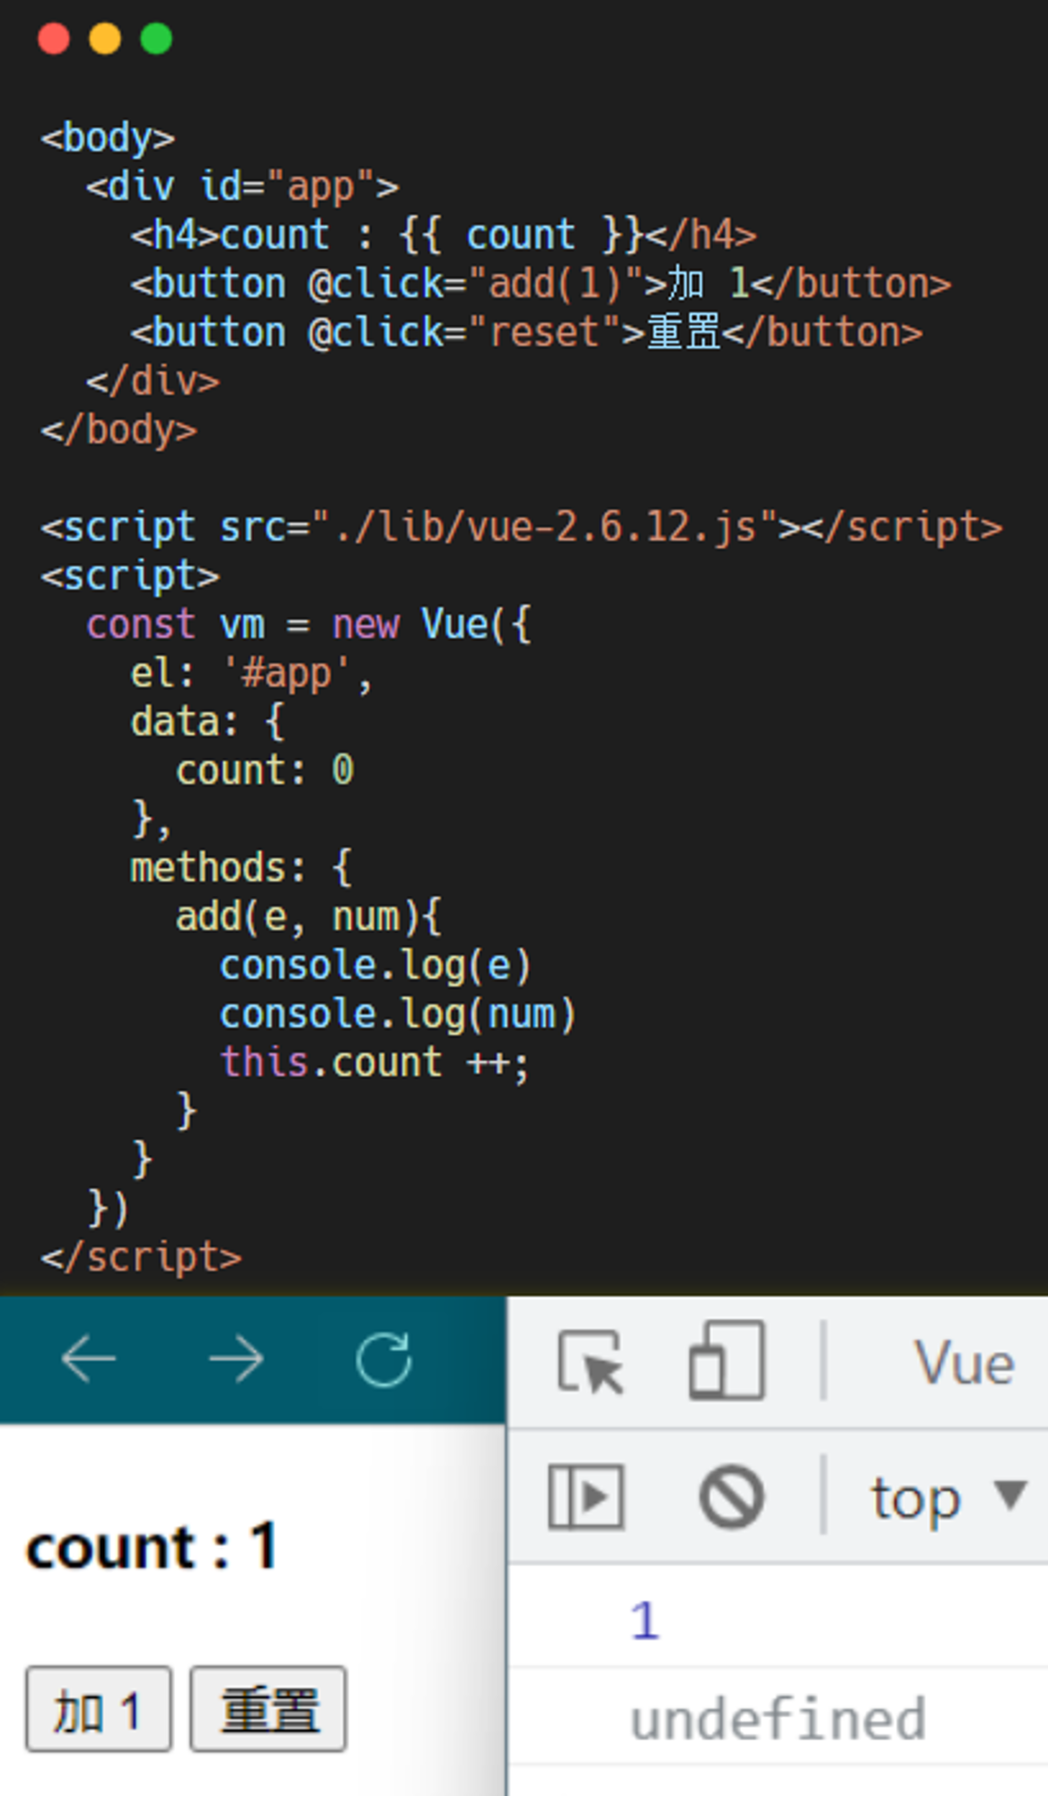Click the green maximize window dot

point(156,39)
